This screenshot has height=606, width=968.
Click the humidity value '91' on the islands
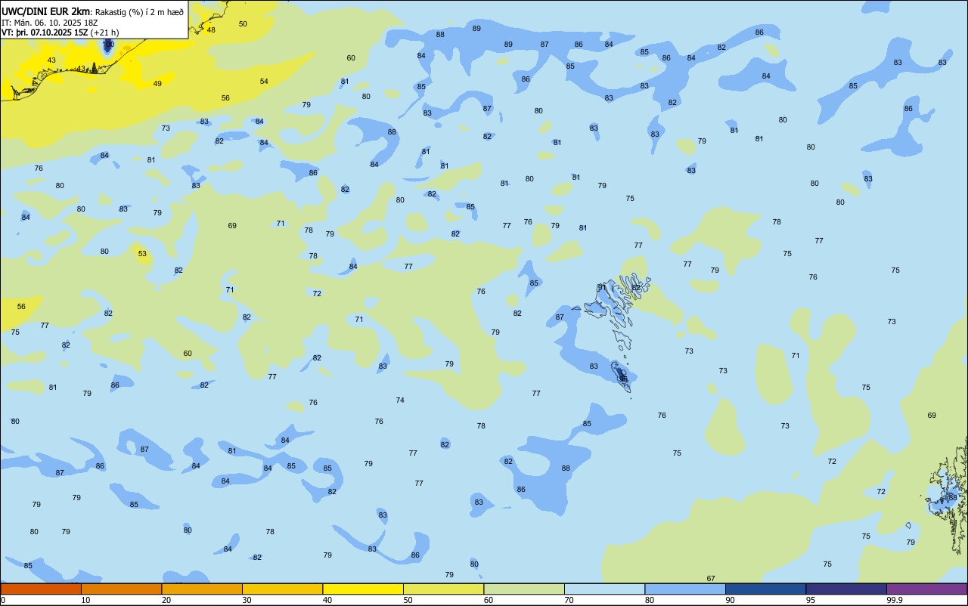coord(602,288)
